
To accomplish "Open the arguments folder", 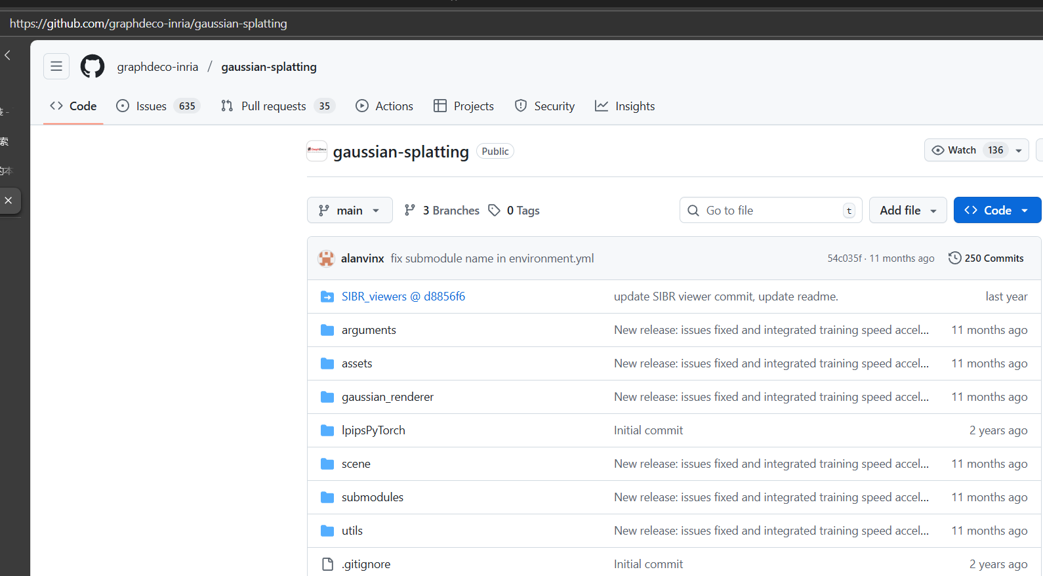I will click(x=369, y=330).
